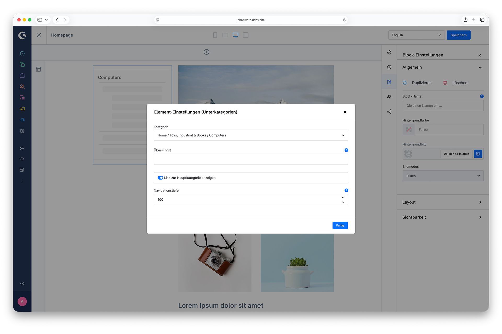Close the Element-Einstellungen dialog
This screenshot has width=502, height=334.
(345, 112)
